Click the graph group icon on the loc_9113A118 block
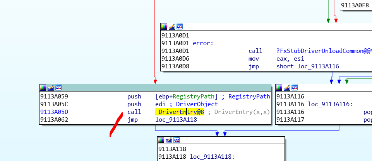372x161 pixels. pyautogui.click(x=176, y=140)
